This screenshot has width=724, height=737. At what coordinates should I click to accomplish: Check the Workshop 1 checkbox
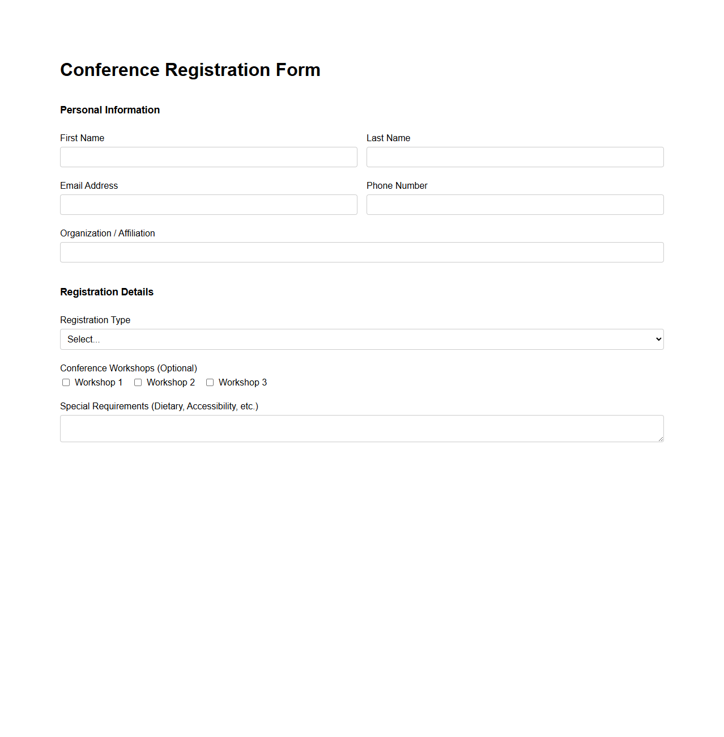pos(66,382)
